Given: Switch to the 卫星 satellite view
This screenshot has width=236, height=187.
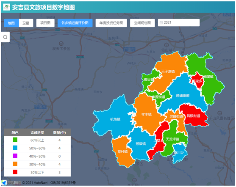Looking at the screenshot, I should tap(26, 23).
